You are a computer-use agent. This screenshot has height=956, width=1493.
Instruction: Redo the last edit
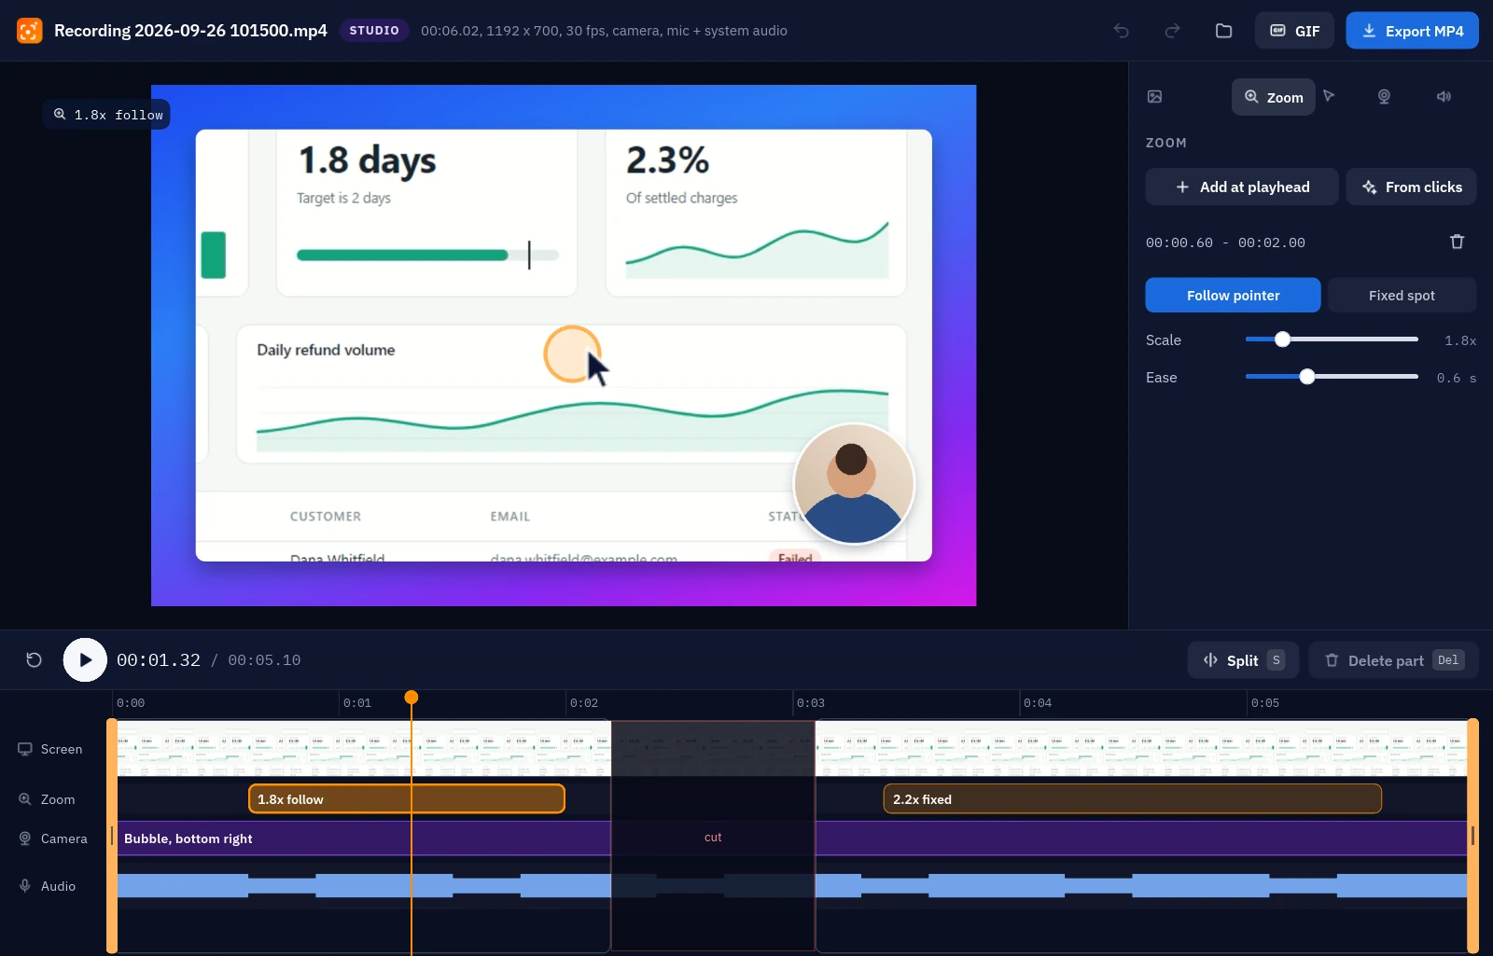point(1173,31)
